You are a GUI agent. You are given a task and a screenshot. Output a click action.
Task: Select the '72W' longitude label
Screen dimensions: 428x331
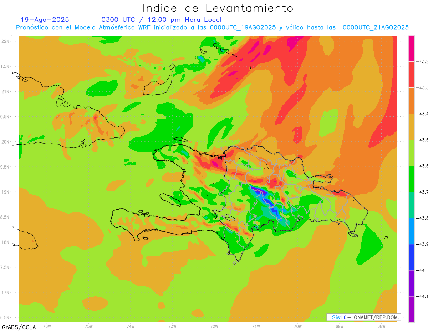[x=214, y=326]
